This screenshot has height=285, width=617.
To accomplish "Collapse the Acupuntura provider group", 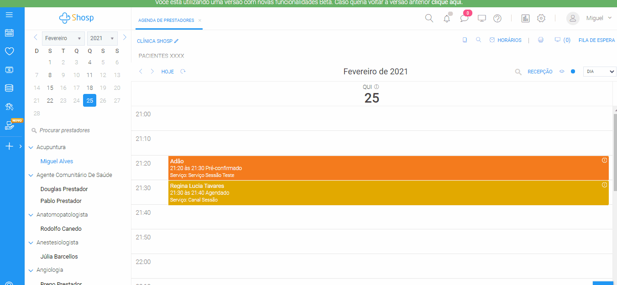I will point(31,148).
